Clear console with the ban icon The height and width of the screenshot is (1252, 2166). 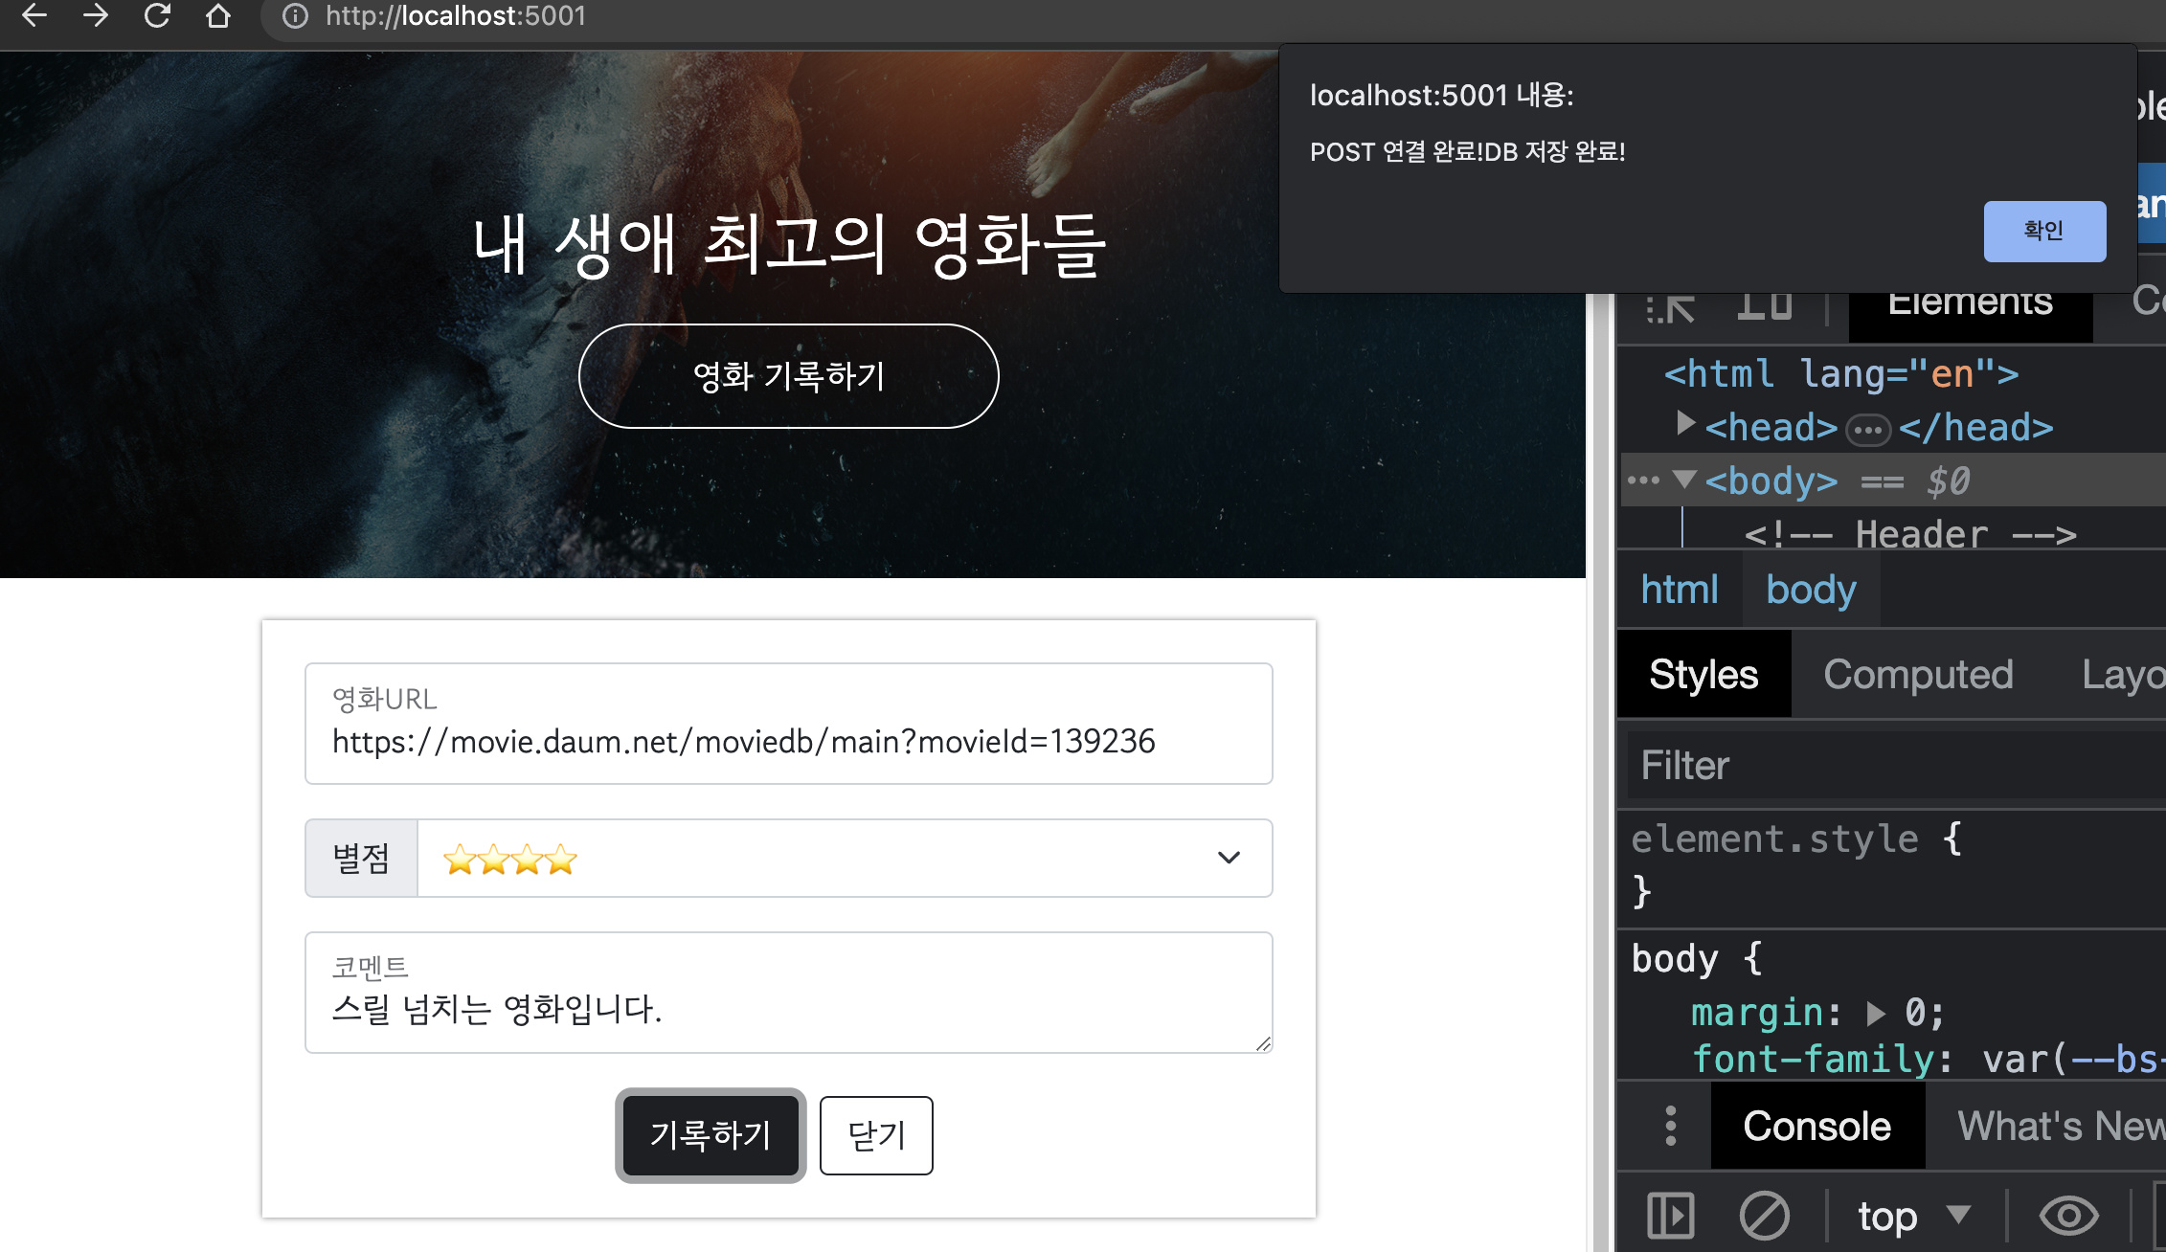pos(1764,1216)
